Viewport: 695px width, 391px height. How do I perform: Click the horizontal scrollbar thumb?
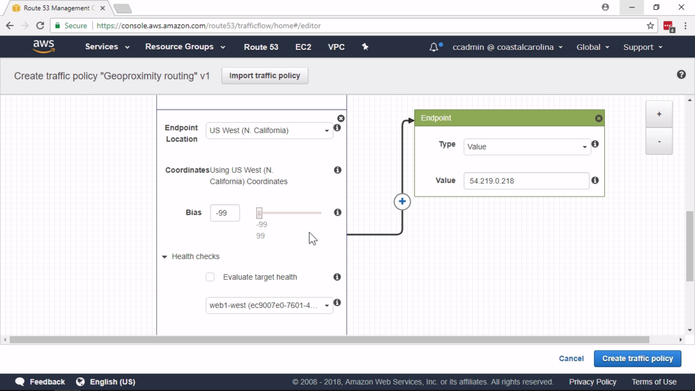(x=329, y=340)
